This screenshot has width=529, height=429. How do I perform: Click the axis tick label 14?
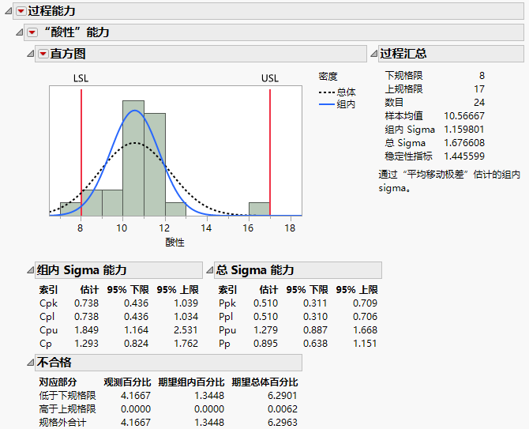pyautogui.click(x=206, y=228)
